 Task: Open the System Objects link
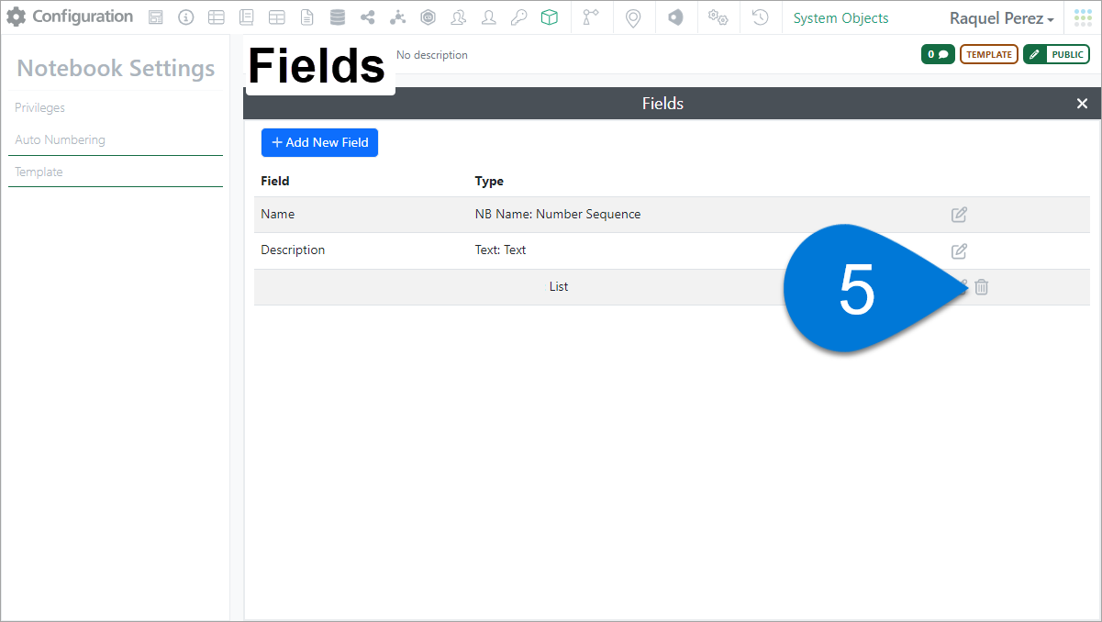[x=840, y=18]
